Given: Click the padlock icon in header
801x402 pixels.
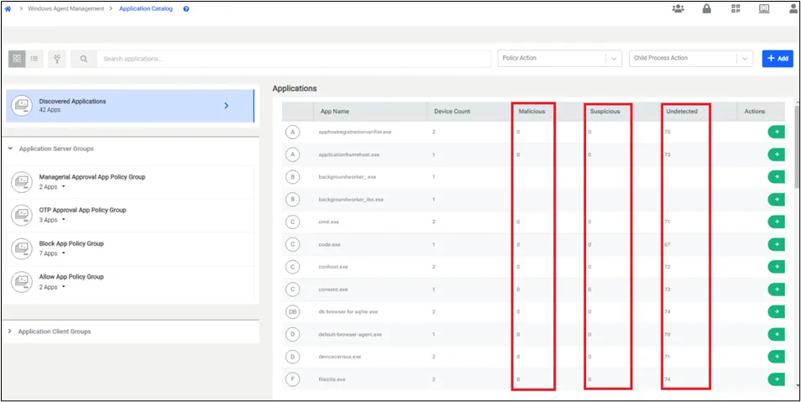Looking at the screenshot, I should pos(706,8).
